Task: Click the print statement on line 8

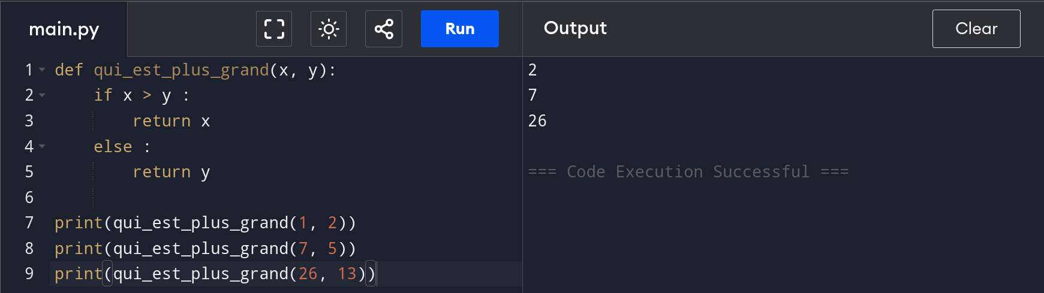Action: pos(204,249)
